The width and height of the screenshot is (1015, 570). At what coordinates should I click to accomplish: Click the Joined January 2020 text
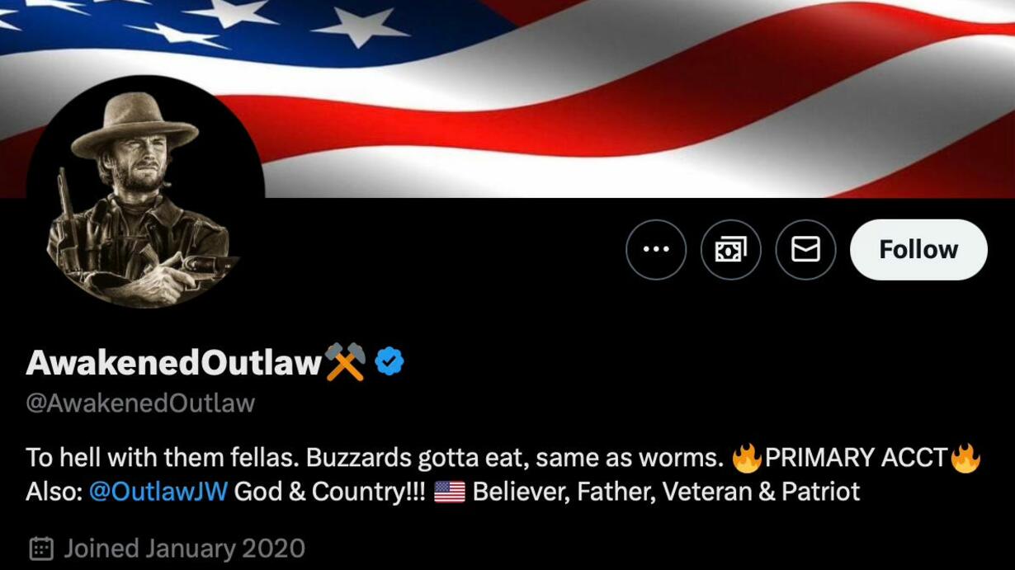tap(185, 549)
